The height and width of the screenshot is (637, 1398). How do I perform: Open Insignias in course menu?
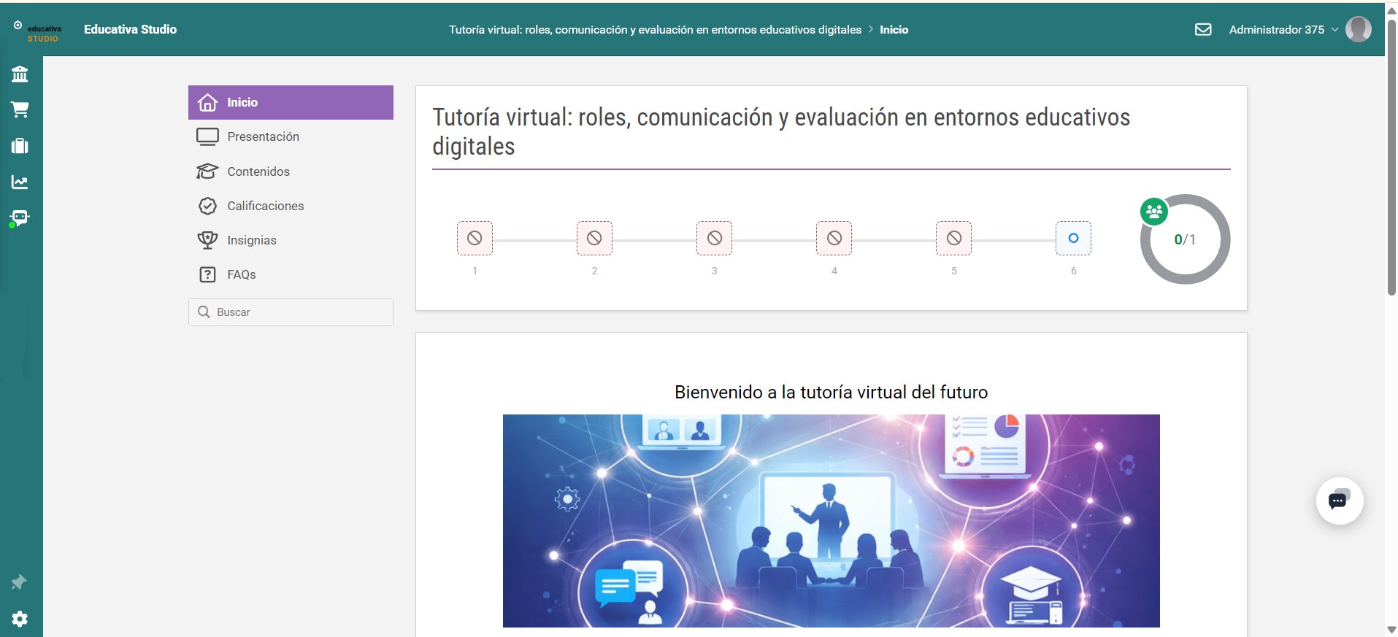[x=291, y=240]
